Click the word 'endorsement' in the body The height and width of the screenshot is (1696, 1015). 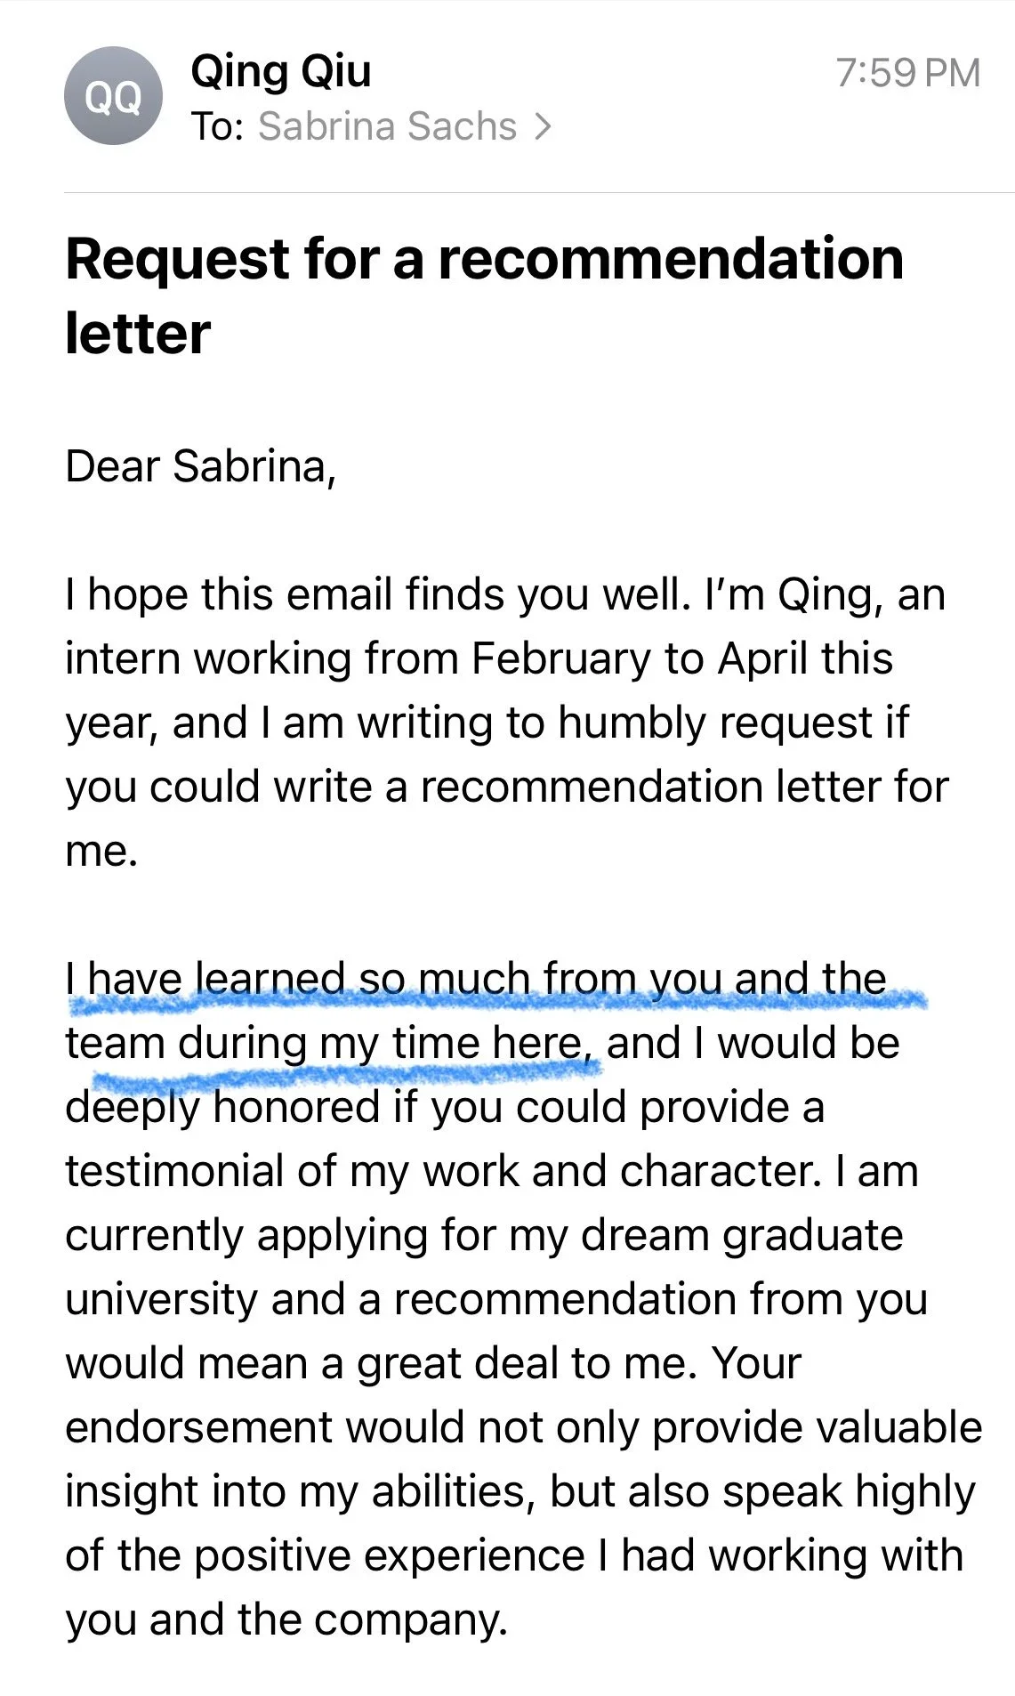(x=197, y=1427)
